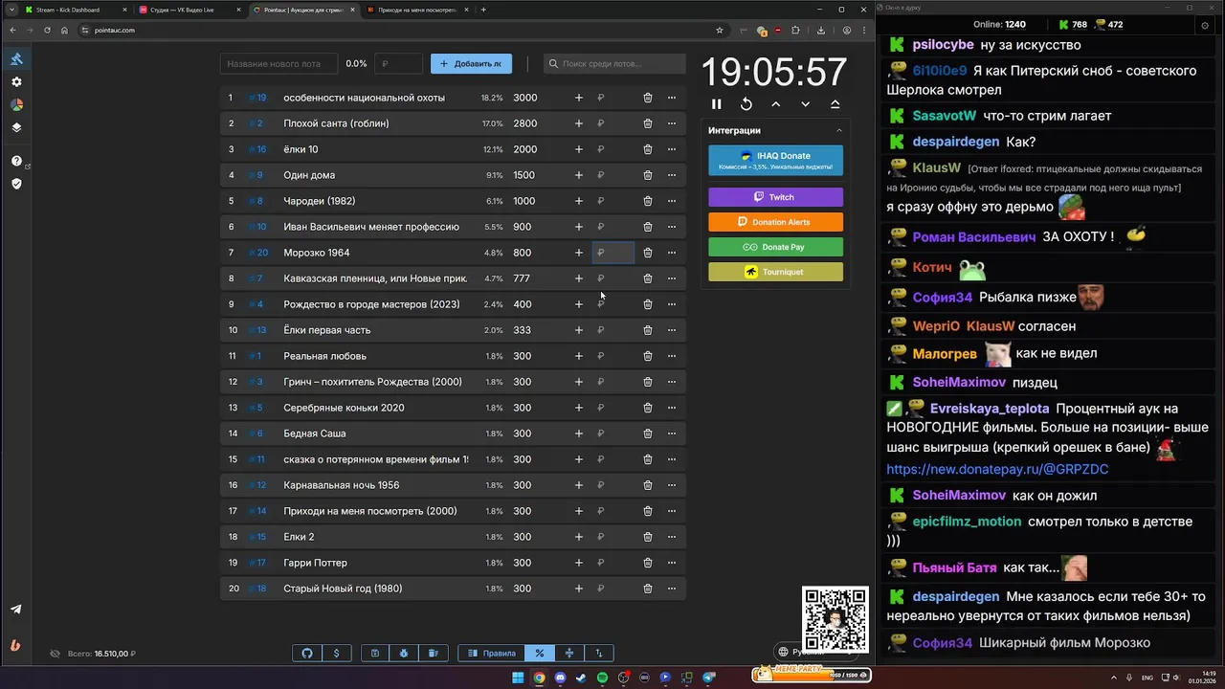Connect the Twitch integration

tap(775, 197)
